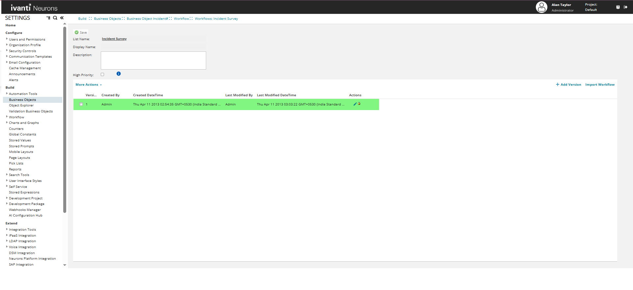Click the Import Workflow link
633x290 pixels.
(x=600, y=85)
